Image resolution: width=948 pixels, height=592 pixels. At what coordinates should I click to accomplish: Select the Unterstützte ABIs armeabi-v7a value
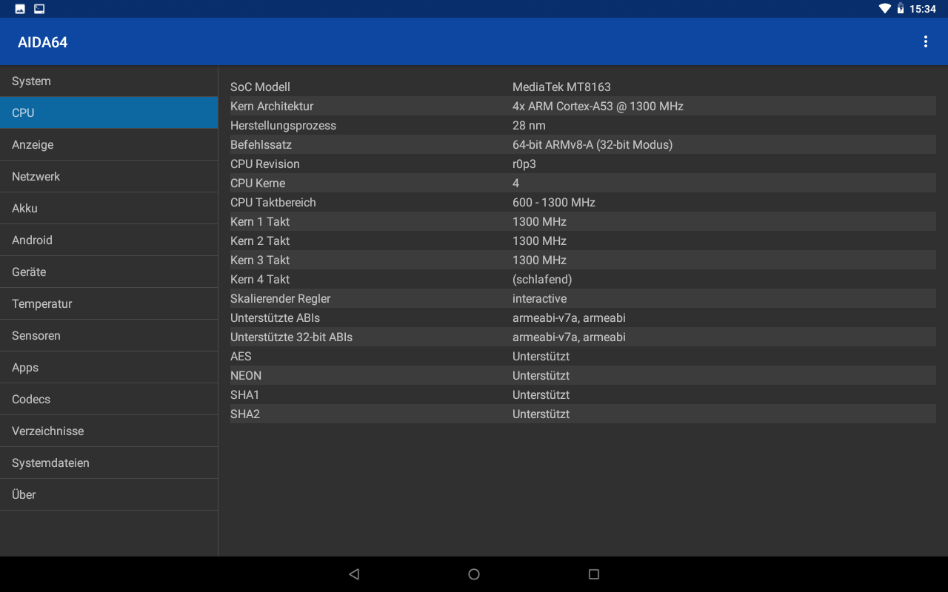click(x=569, y=318)
